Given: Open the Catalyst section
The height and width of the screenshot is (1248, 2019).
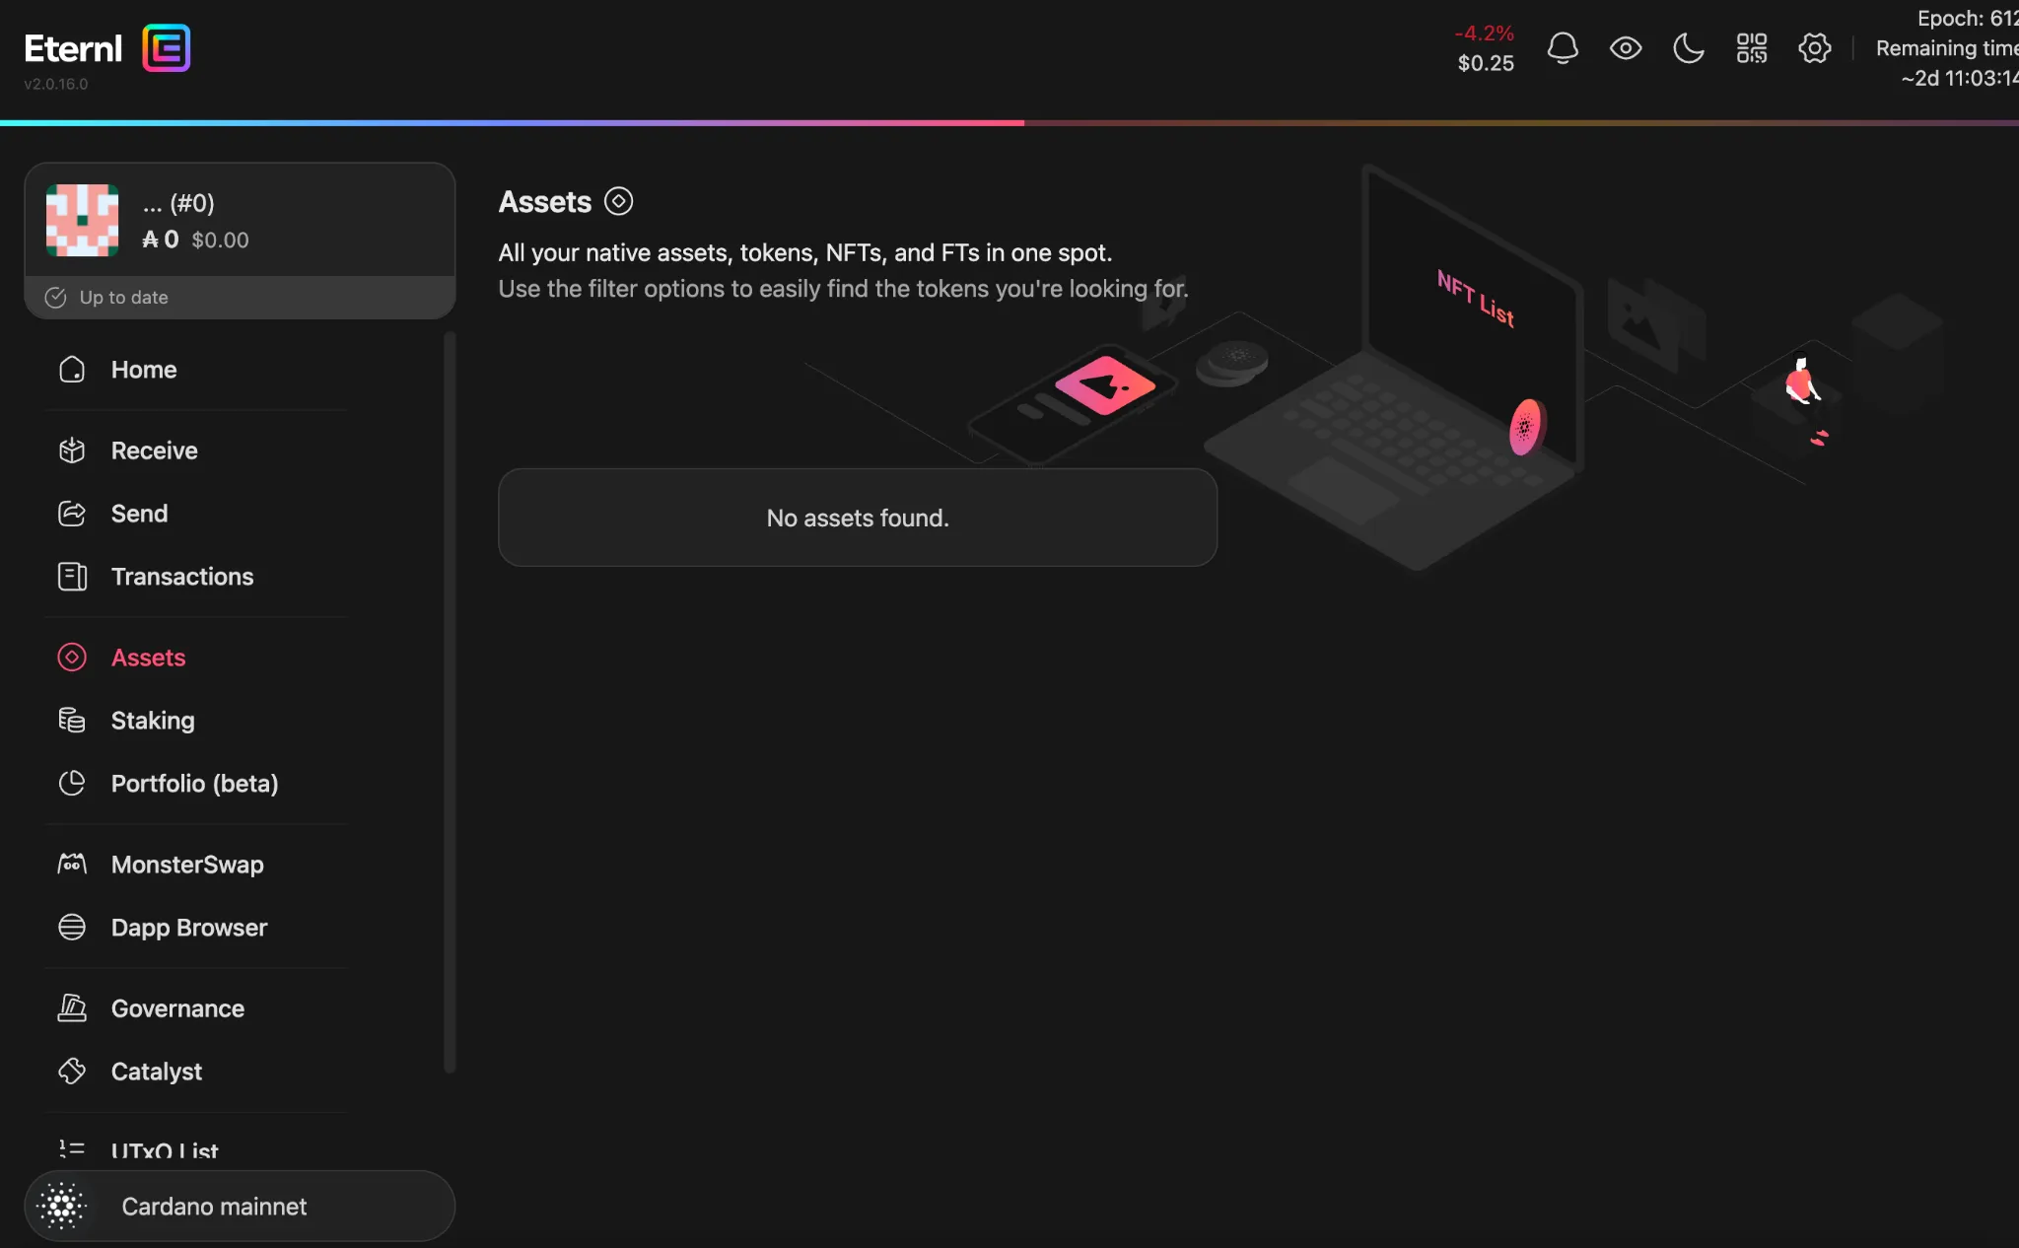Looking at the screenshot, I should (x=156, y=1072).
